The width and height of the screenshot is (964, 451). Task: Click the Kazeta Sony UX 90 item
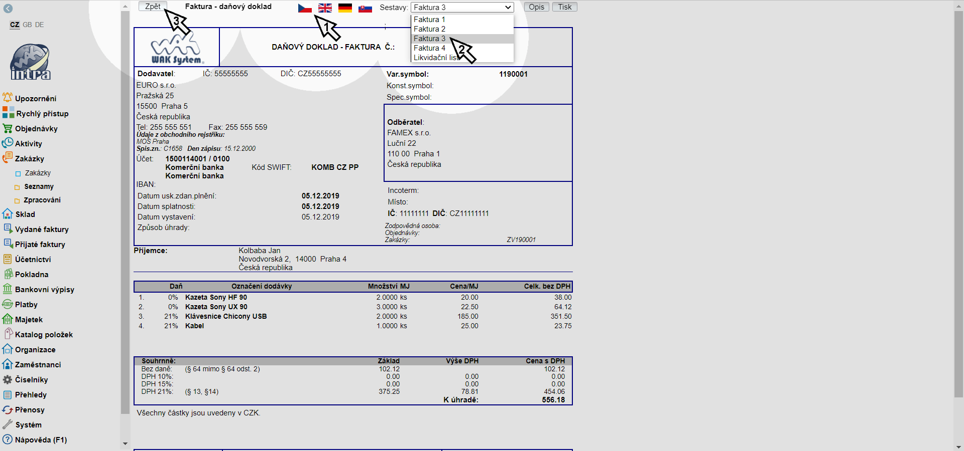point(216,307)
